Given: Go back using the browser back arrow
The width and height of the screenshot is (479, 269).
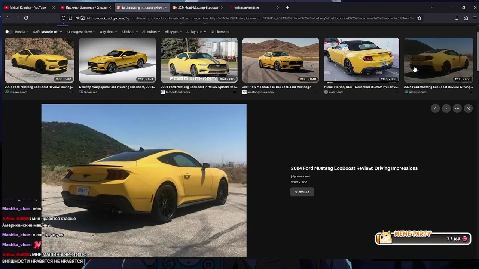Looking at the screenshot, I should (x=8, y=18).
